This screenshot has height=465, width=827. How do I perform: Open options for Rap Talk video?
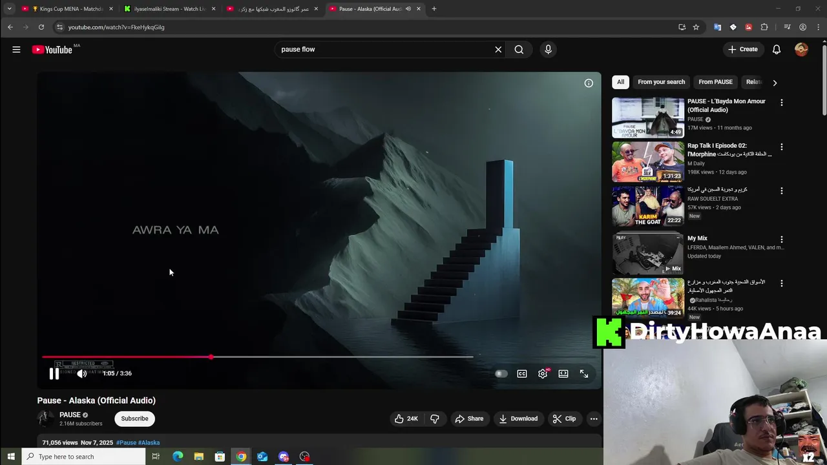[x=781, y=147]
